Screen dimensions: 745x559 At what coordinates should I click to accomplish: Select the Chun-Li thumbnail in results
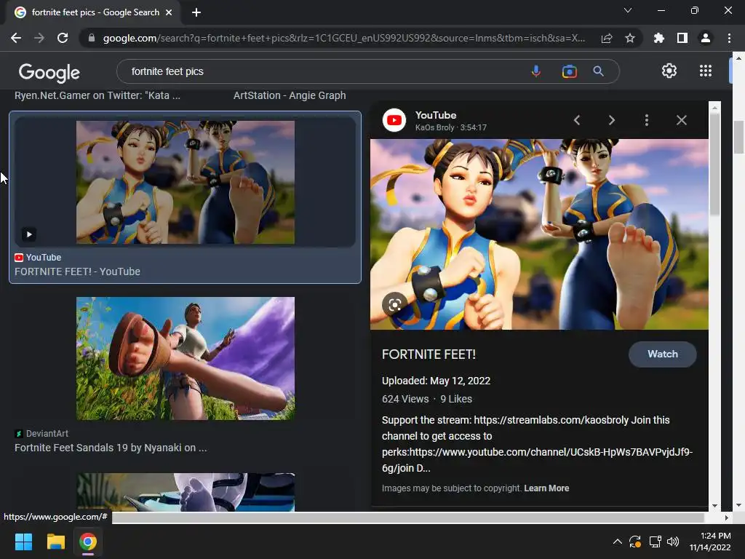coord(186,183)
